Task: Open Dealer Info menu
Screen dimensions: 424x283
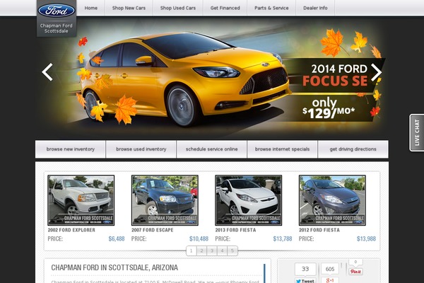Action: (315, 8)
